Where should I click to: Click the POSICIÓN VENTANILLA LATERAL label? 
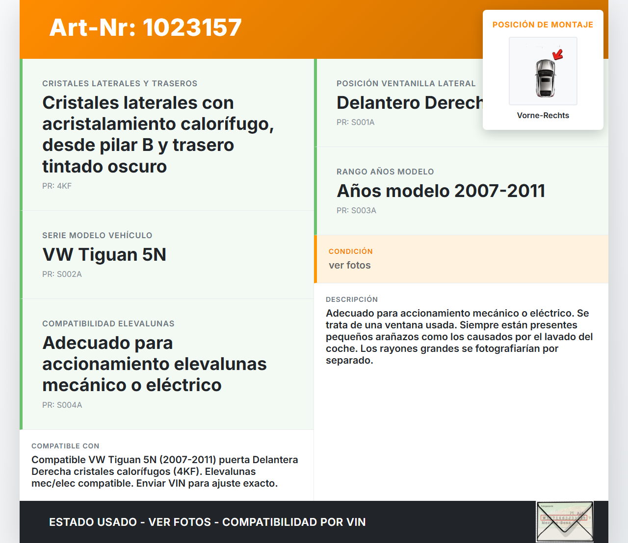406,83
